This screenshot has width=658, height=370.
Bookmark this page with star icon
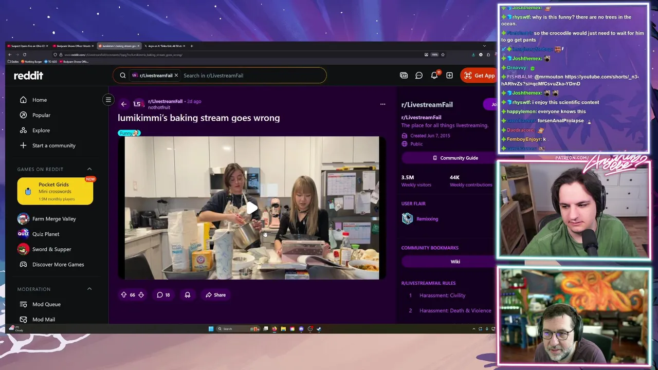443,54
